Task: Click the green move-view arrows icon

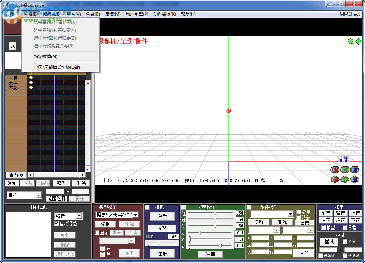Action: [358, 42]
